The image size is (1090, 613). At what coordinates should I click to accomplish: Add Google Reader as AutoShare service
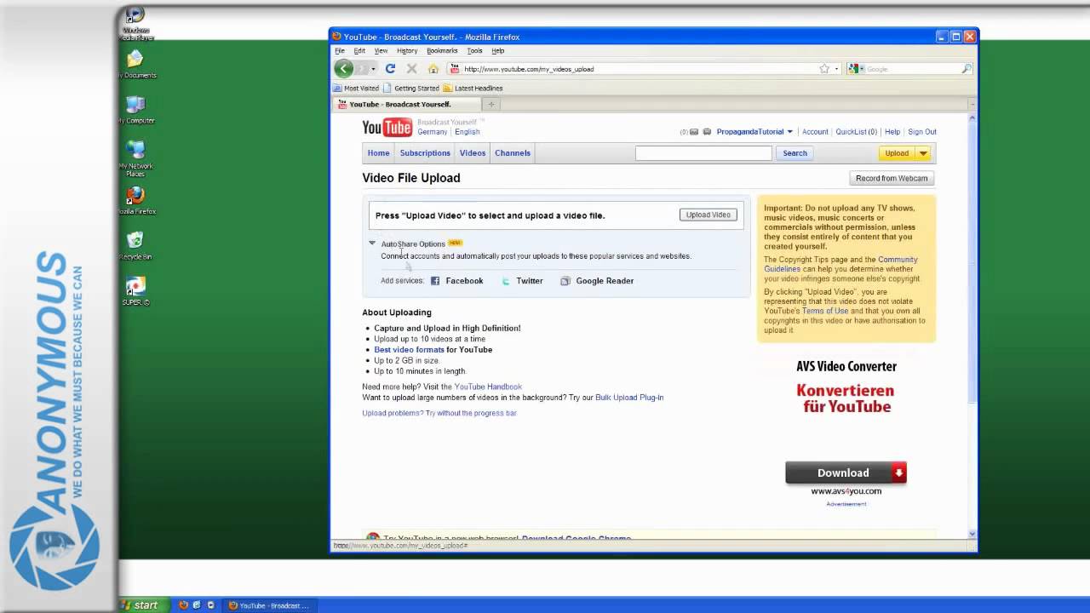(597, 281)
